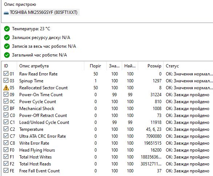Click the Температура: 23 °C text
Viewport: 213px width, 176px height.
coord(31,29)
